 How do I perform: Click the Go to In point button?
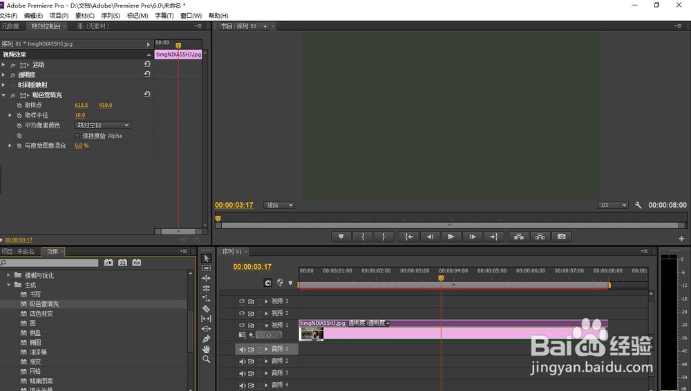point(409,237)
